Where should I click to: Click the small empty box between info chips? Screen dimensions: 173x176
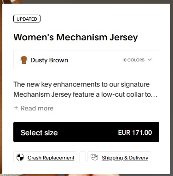tap(82, 157)
